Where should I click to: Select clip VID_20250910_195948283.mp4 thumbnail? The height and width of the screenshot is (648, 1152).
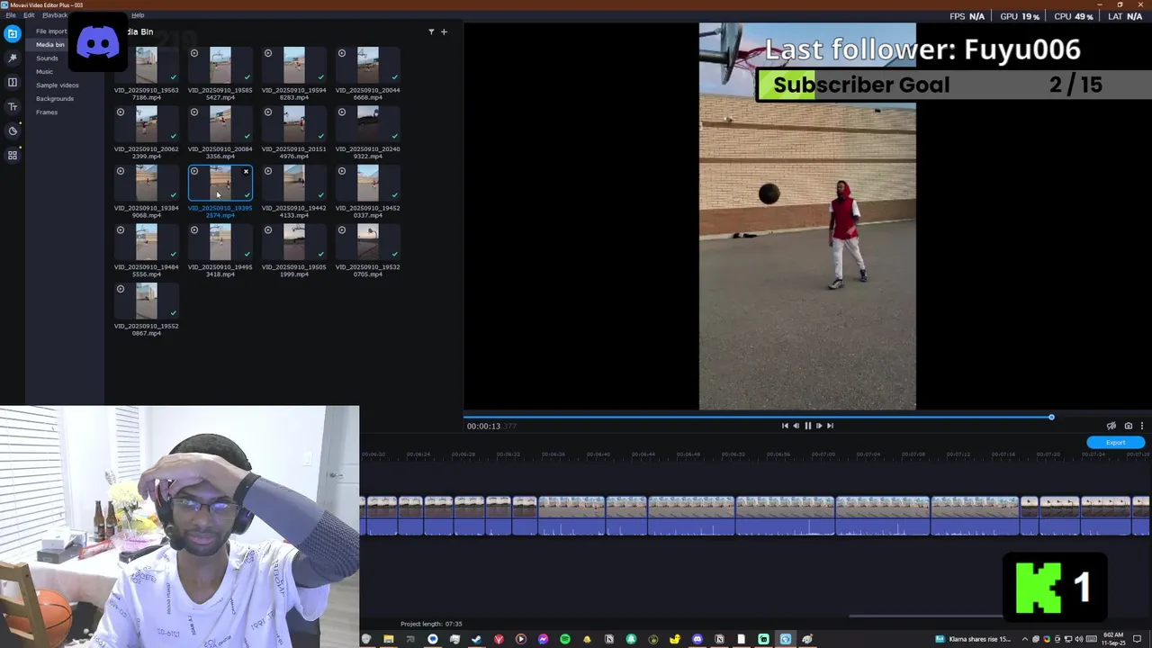tap(294, 65)
